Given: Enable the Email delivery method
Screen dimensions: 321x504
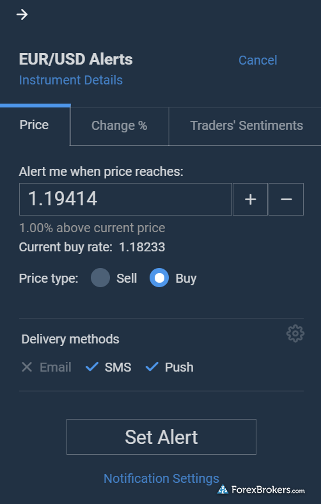Looking at the screenshot, I should pos(46,367).
